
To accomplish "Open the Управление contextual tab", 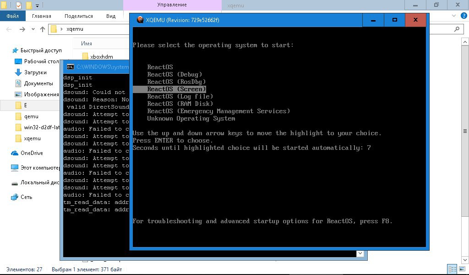I will click(x=172, y=5).
